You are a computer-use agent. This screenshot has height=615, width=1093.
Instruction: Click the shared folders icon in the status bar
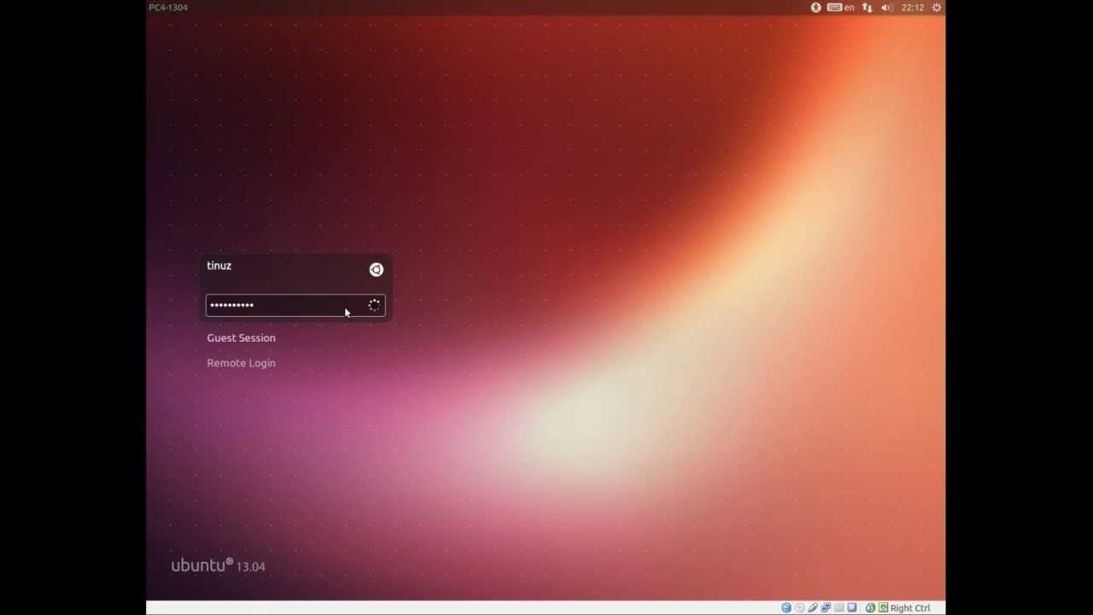click(x=839, y=607)
